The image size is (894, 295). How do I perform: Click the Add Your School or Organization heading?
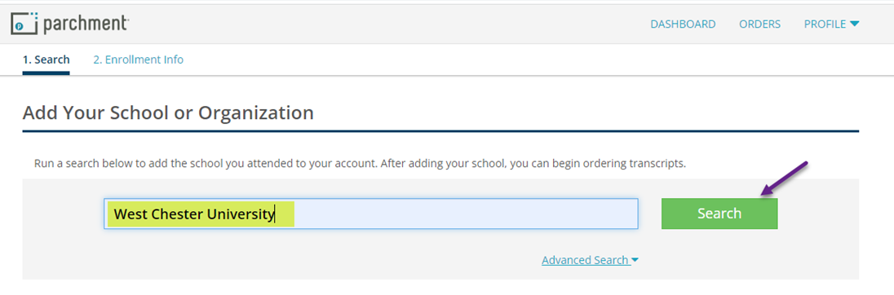tap(168, 112)
